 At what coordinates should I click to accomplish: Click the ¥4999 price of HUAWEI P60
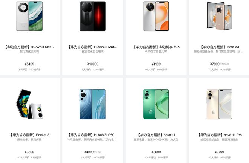click(x=89, y=152)
